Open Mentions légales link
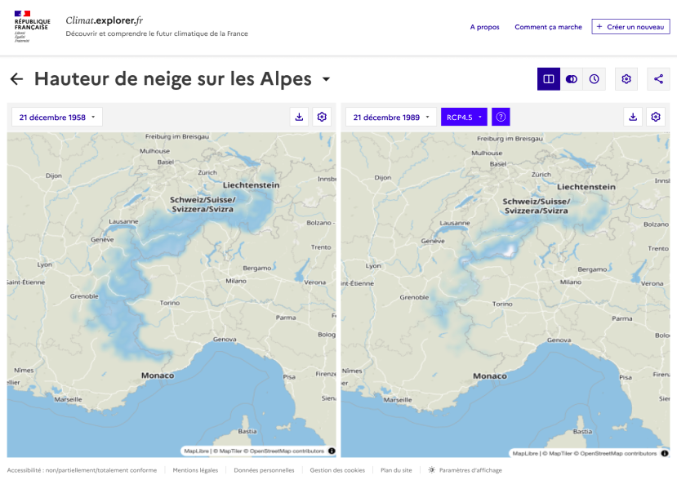 (x=195, y=470)
